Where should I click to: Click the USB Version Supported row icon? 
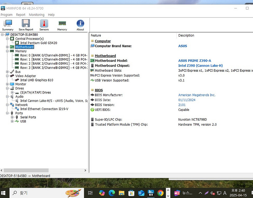[x=92, y=80]
